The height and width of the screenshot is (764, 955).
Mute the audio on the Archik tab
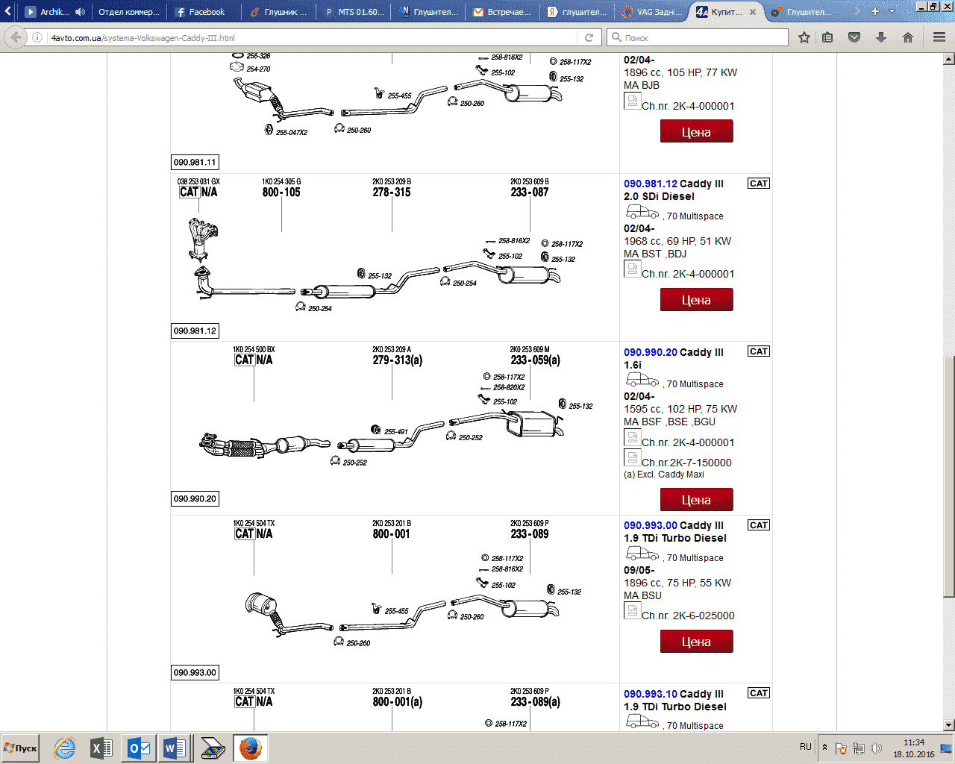coord(80,12)
